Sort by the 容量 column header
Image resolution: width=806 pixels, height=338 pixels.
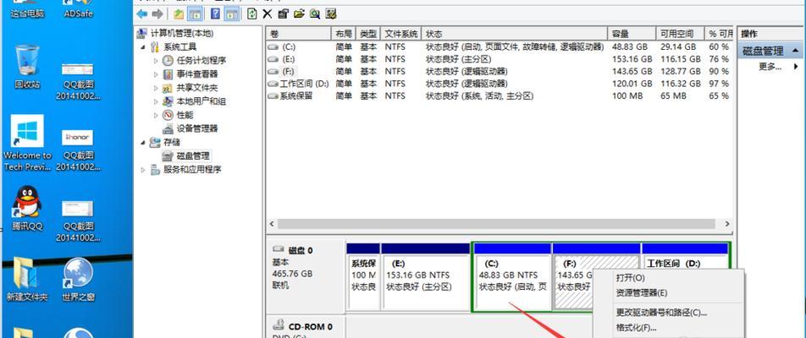pyautogui.click(x=632, y=34)
